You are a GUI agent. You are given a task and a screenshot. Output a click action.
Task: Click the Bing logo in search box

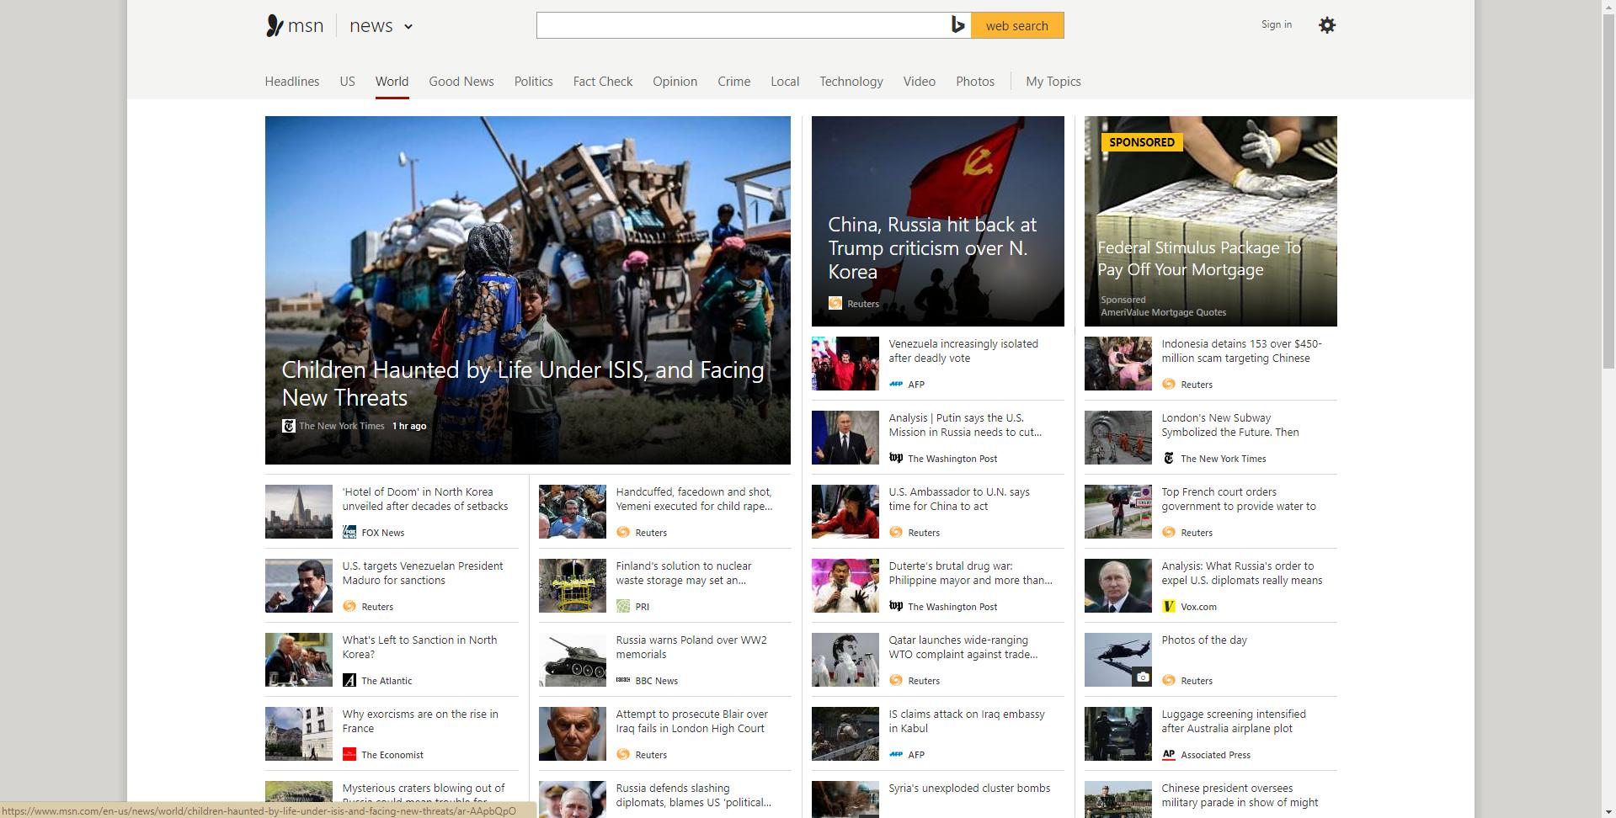tap(957, 25)
